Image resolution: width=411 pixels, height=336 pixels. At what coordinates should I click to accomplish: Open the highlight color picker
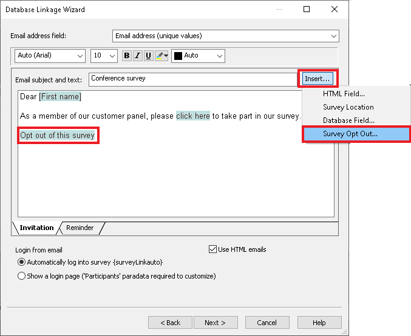(161, 56)
